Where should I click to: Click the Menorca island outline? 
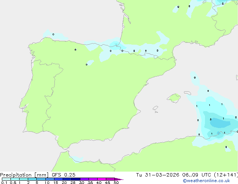click(187, 93)
